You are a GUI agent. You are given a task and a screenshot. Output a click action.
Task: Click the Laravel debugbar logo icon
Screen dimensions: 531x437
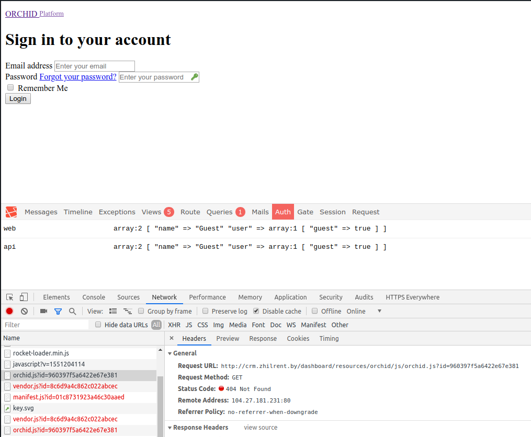(x=11, y=211)
